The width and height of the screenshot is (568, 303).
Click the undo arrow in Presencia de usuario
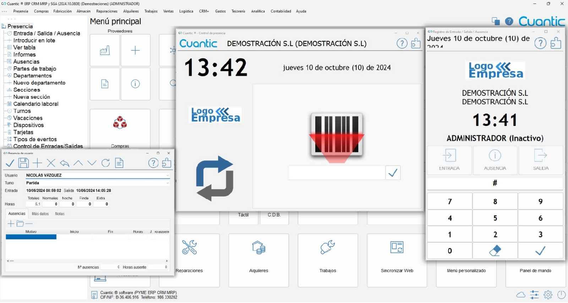pos(65,163)
